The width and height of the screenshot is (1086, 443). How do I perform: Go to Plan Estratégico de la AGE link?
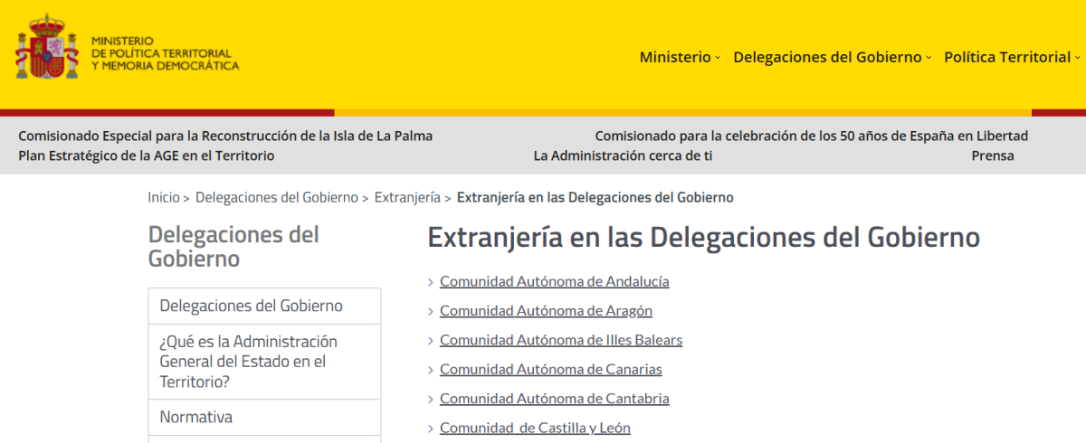146,156
